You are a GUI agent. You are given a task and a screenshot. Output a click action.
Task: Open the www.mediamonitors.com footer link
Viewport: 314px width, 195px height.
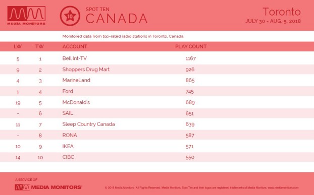(x=283, y=188)
